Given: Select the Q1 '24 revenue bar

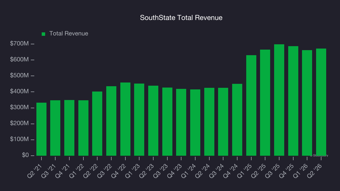Looking at the screenshot, I should click(x=195, y=123).
